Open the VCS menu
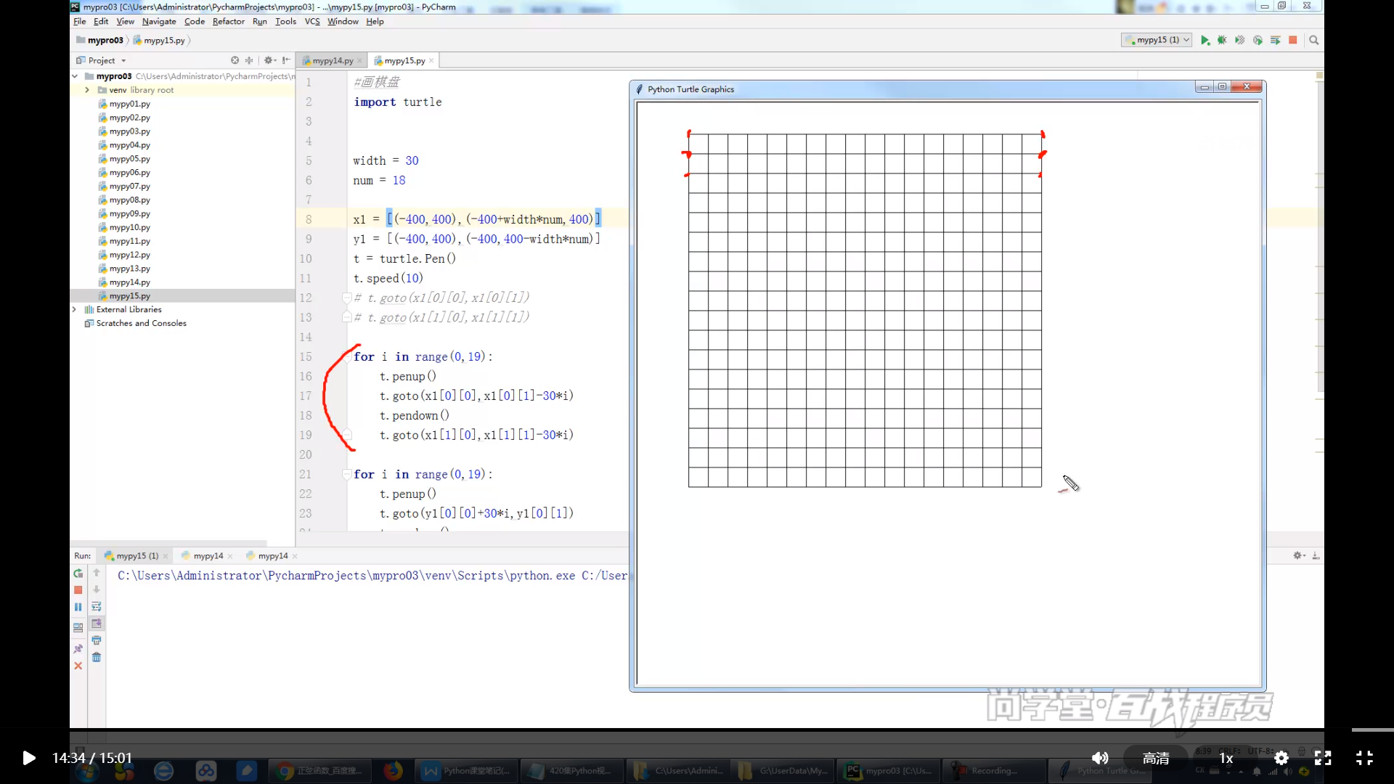Viewport: 1394px width, 784px height. (x=312, y=21)
